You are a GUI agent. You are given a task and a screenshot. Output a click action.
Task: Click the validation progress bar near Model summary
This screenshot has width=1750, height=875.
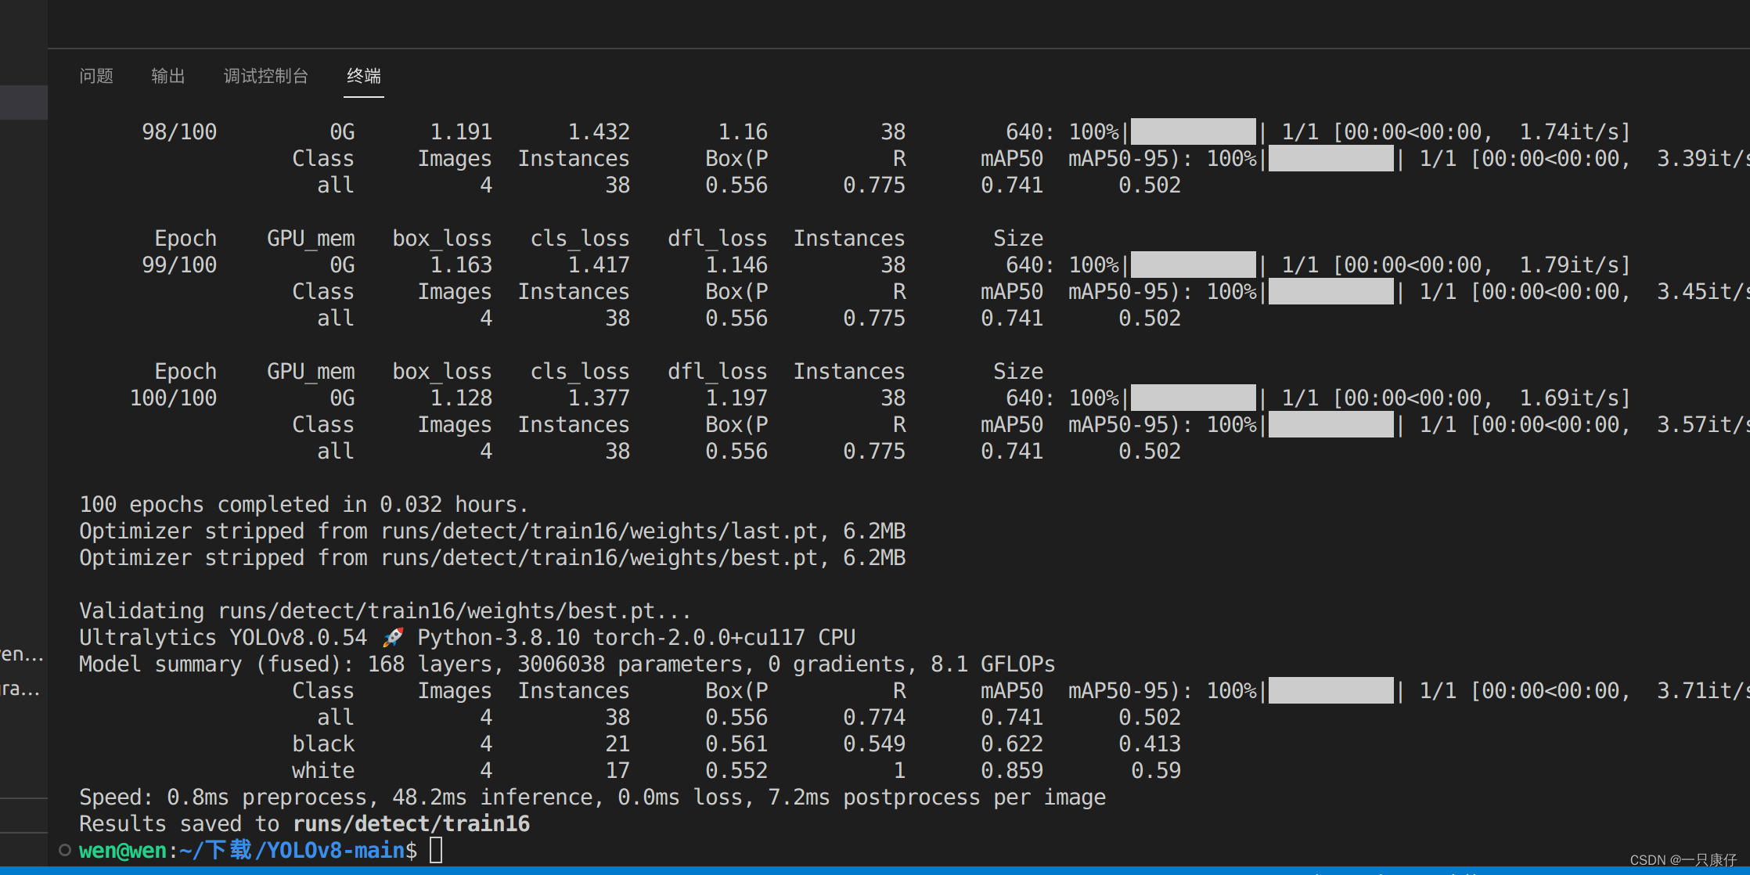[x=1331, y=690]
